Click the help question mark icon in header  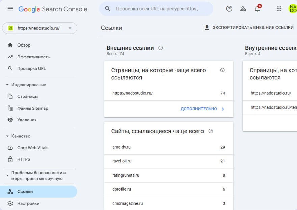pos(229,9)
